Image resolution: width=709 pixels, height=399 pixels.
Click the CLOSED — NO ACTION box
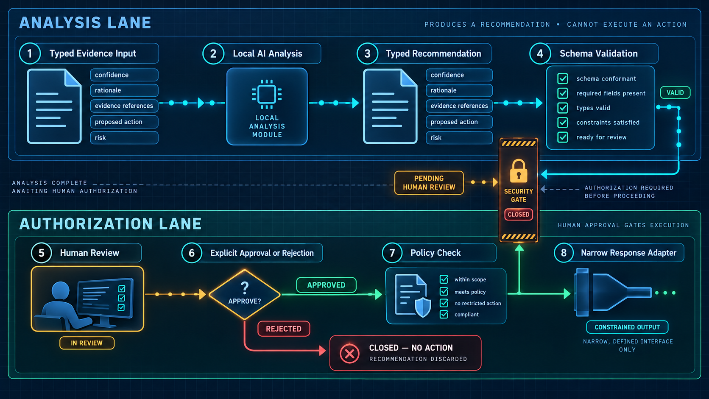pyautogui.click(x=405, y=353)
